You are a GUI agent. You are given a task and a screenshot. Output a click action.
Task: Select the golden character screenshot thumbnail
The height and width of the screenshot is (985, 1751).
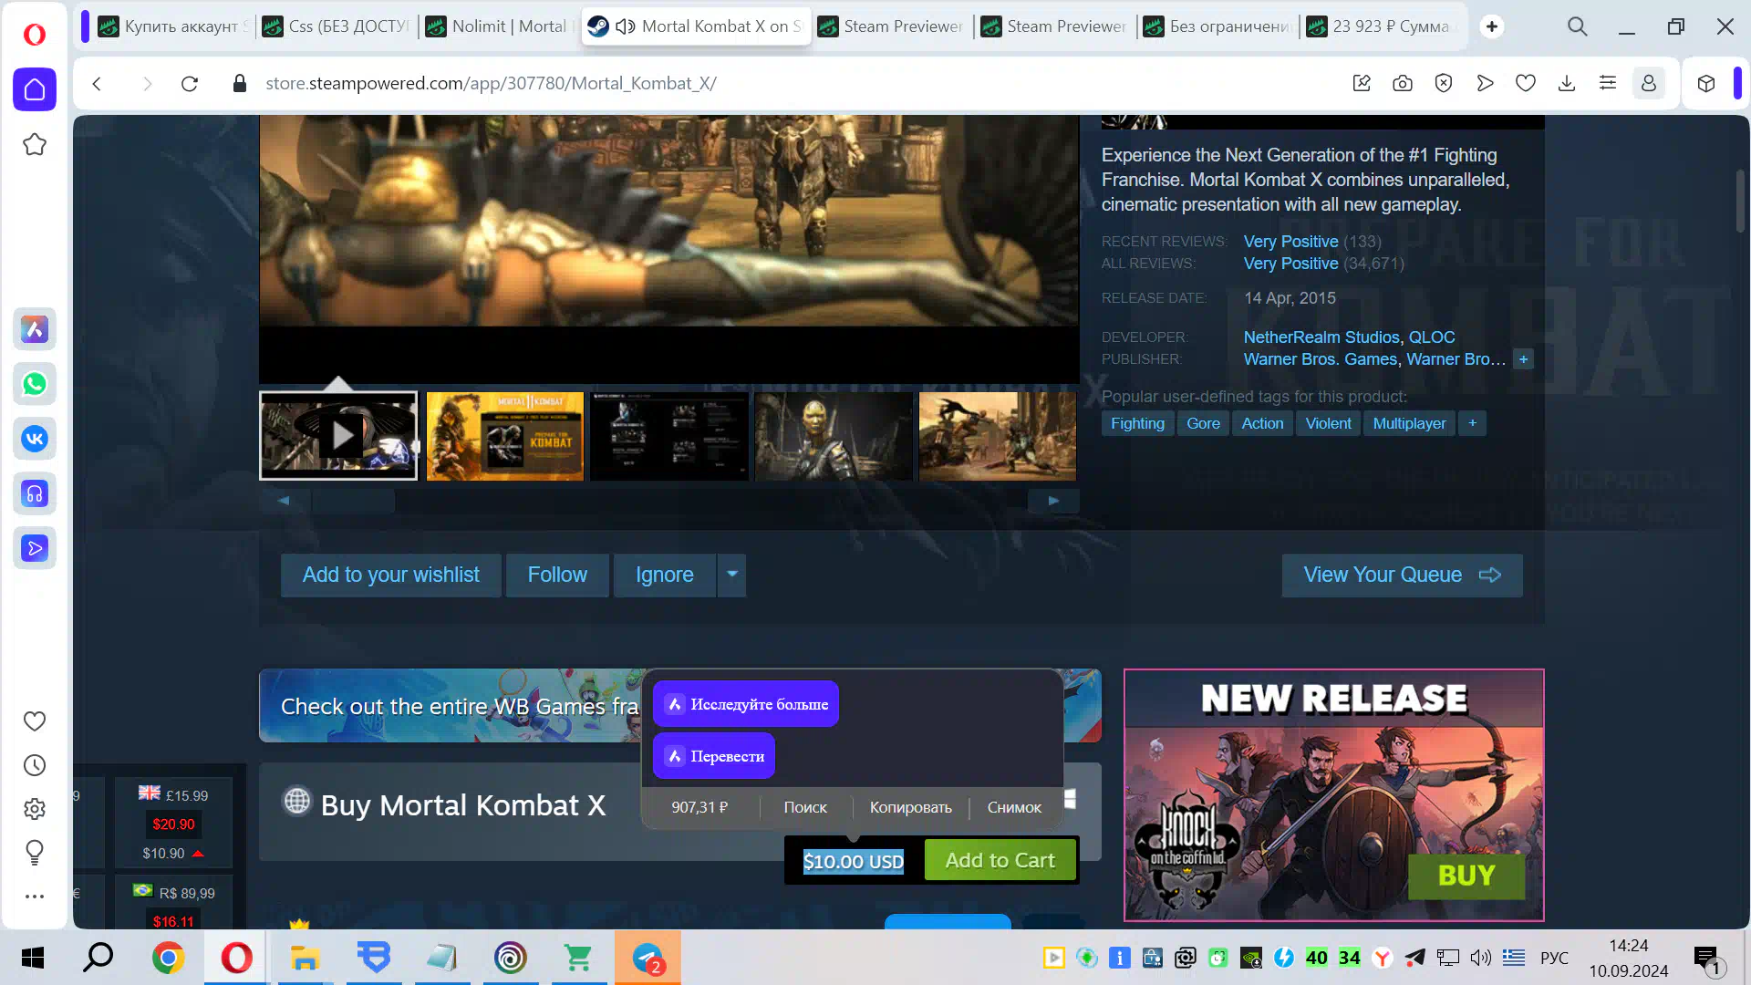(x=834, y=436)
